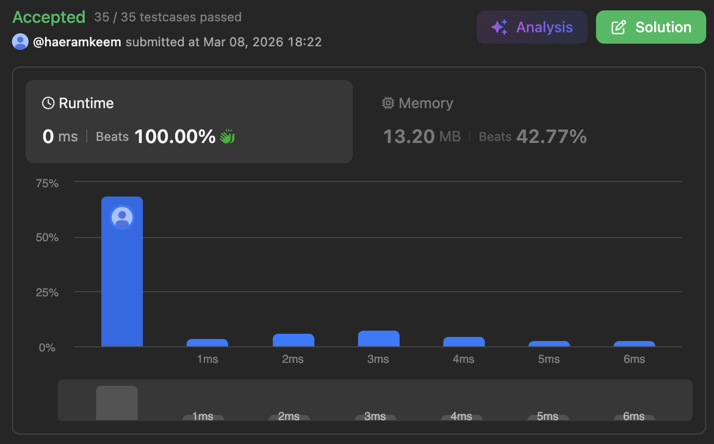Click the sparkle icon on Analysis

point(499,28)
